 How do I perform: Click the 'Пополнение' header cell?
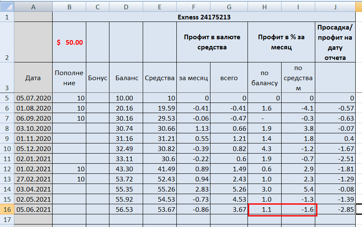tap(69, 78)
